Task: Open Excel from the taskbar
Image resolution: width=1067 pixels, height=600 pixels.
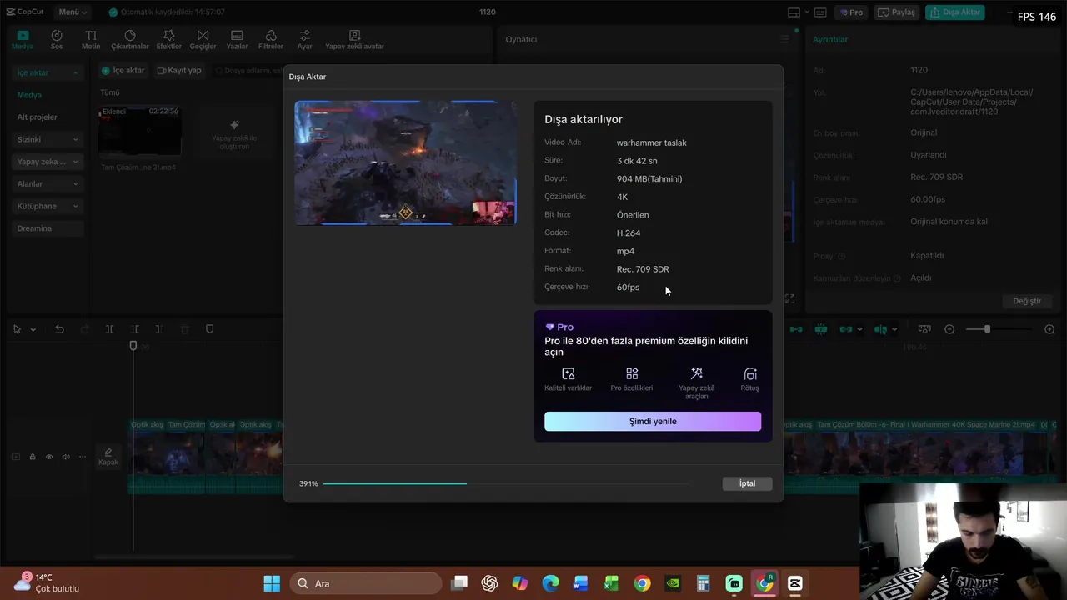Action: pos(611,583)
